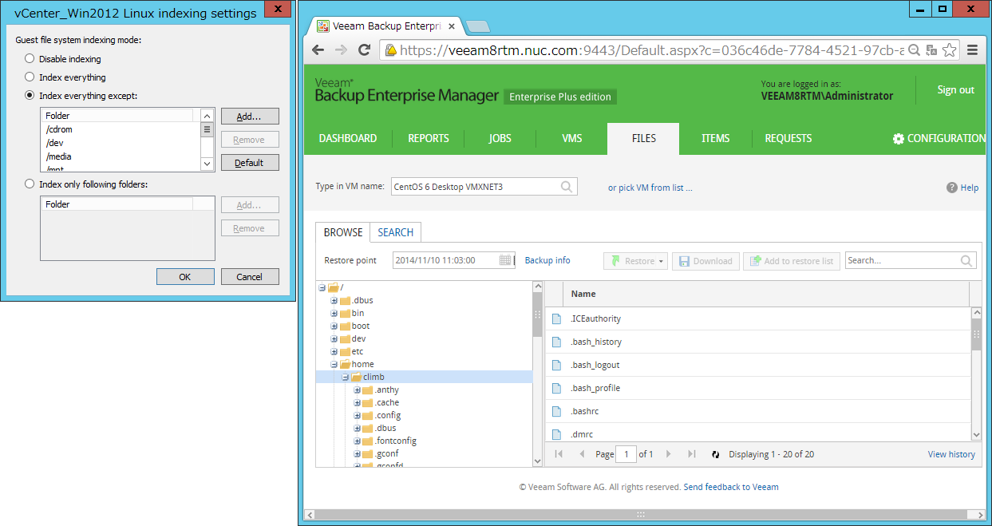The image size is (992, 526).
Task: Click the .bashrc file icon
Action: pyautogui.click(x=557, y=411)
